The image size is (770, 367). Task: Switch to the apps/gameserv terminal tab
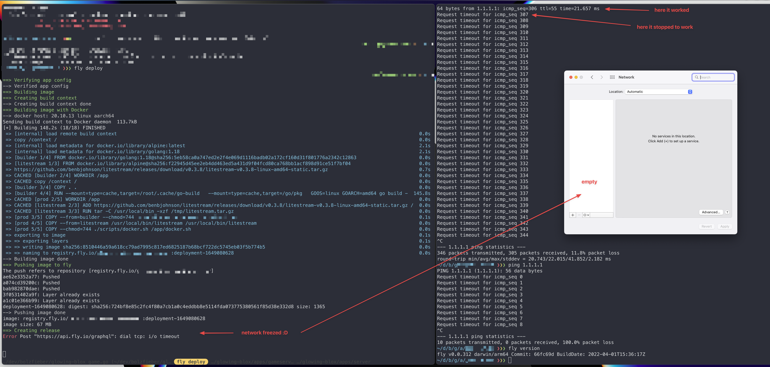pyautogui.click(x=253, y=362)
